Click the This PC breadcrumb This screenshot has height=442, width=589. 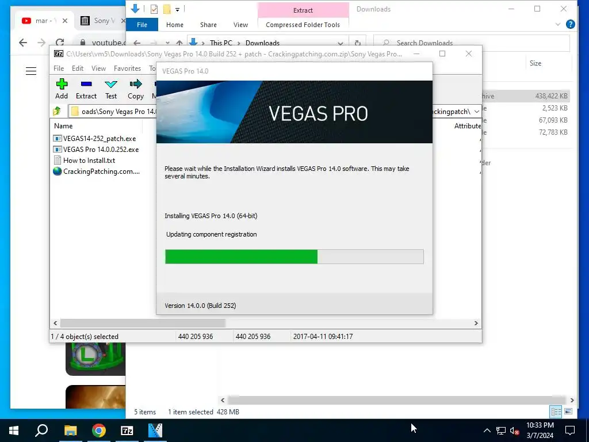(221, 43)
